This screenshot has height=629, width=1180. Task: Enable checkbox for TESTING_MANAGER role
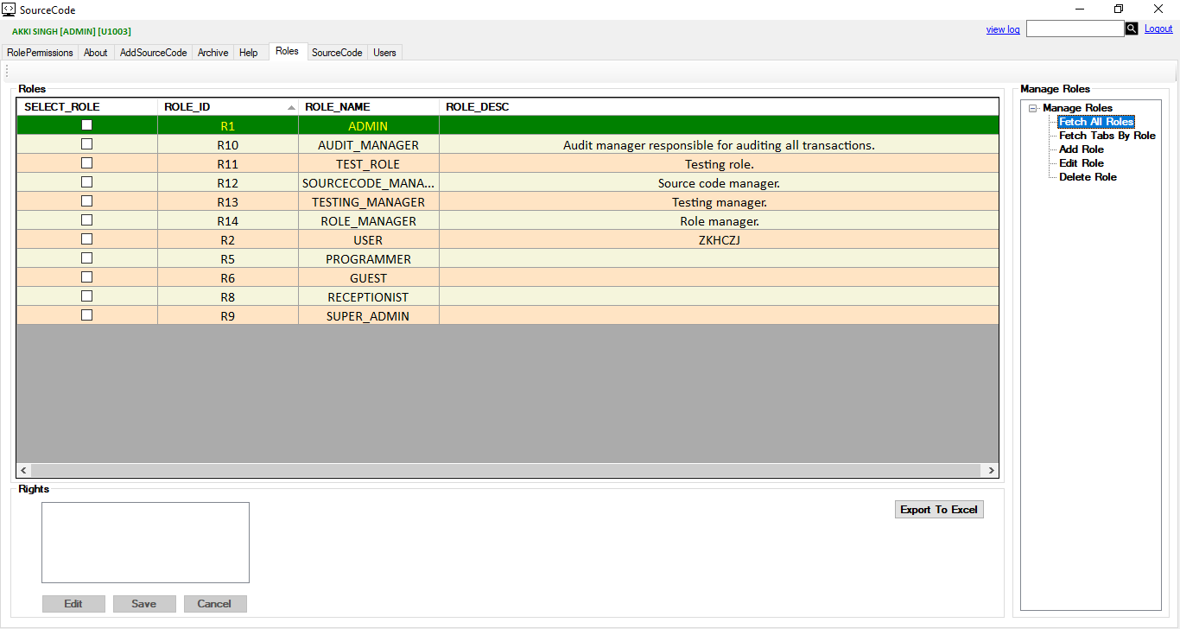[x=86, y=201]
